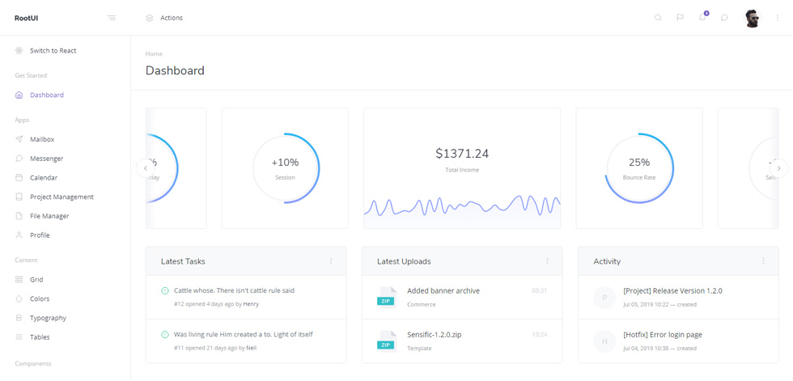The image size is (793, 381).
Task: Open activity '[Hotfix] Error login page'
Action: 663,335
